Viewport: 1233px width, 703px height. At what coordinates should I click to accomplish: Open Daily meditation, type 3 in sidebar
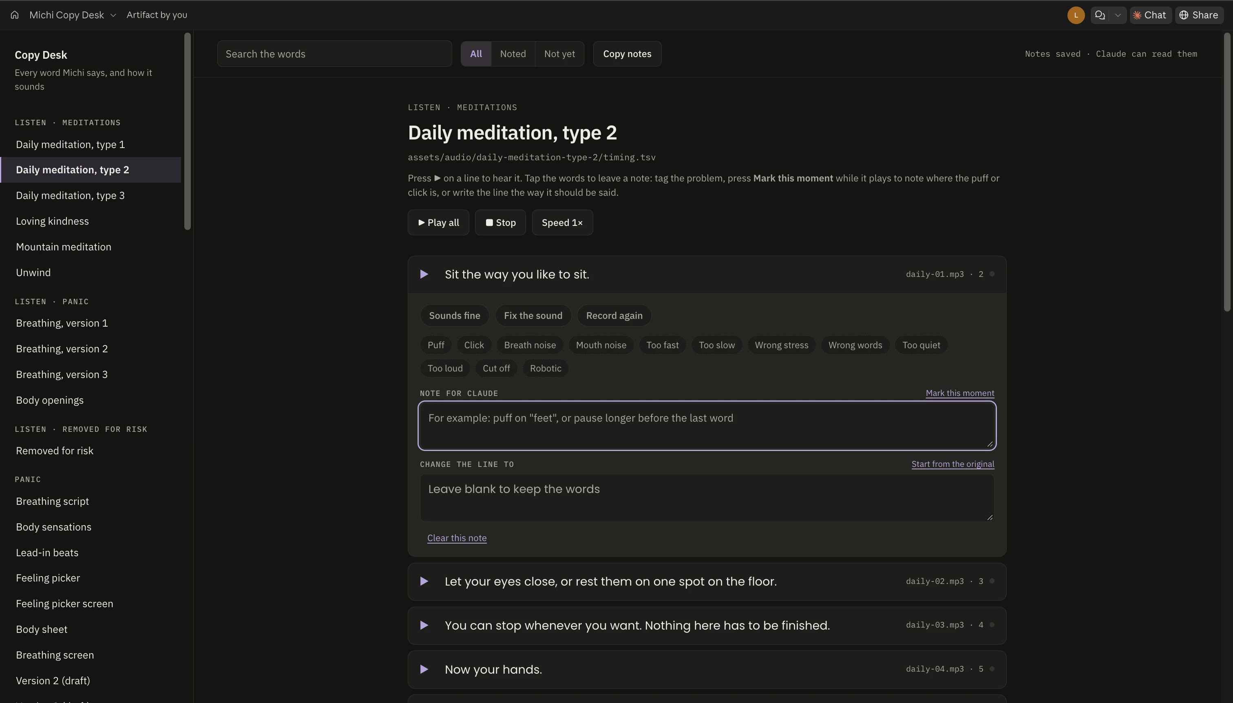click(x=91, y=196)
